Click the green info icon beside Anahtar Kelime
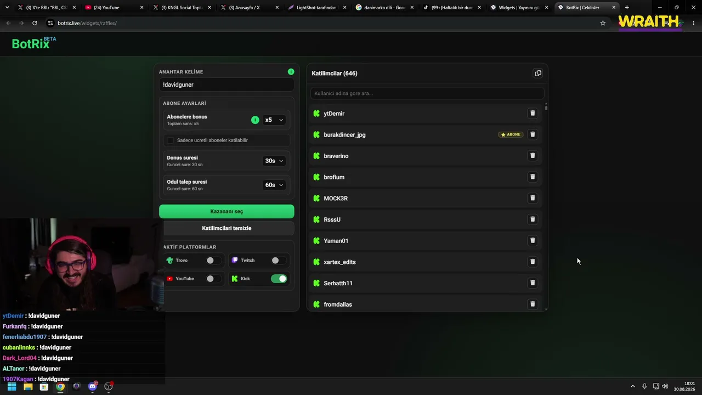702x395 pixels. (291, 72)
